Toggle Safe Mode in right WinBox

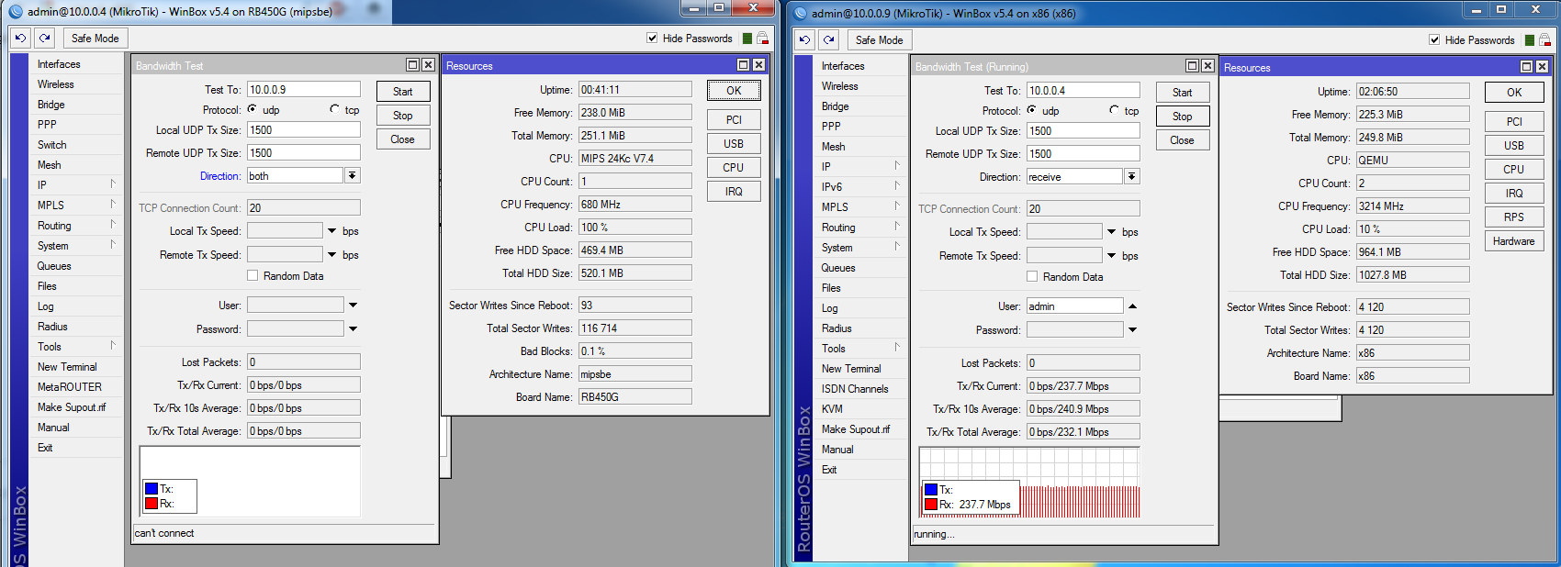pos(879,40)
